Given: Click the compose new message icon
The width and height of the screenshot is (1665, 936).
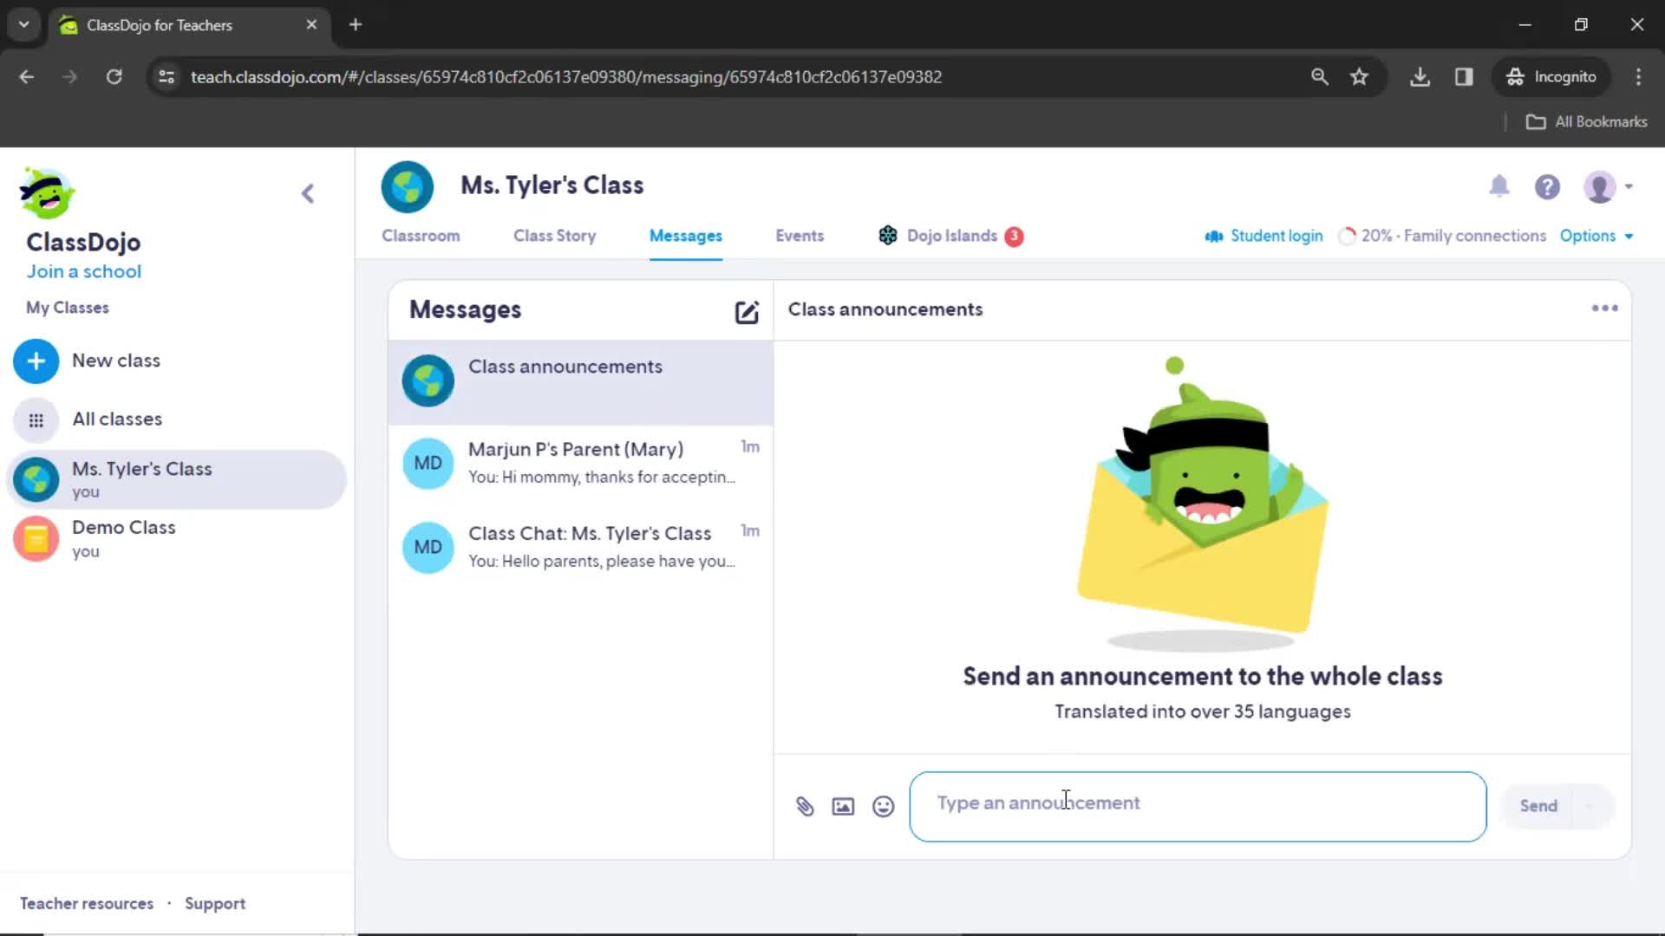Looking at the screenshot, I should point(747,312).
